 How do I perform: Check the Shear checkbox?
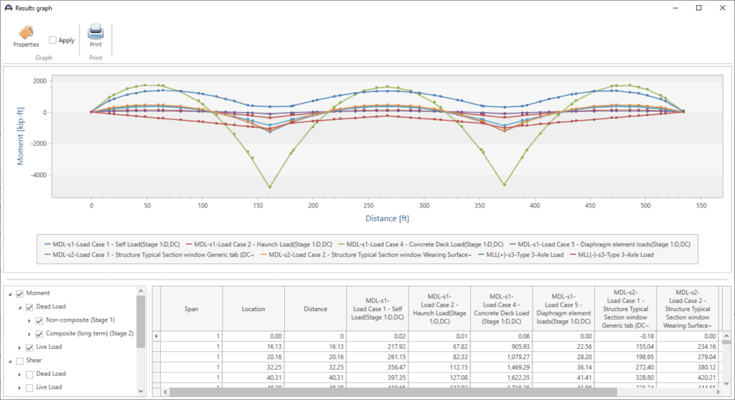[x=20, y=361]
